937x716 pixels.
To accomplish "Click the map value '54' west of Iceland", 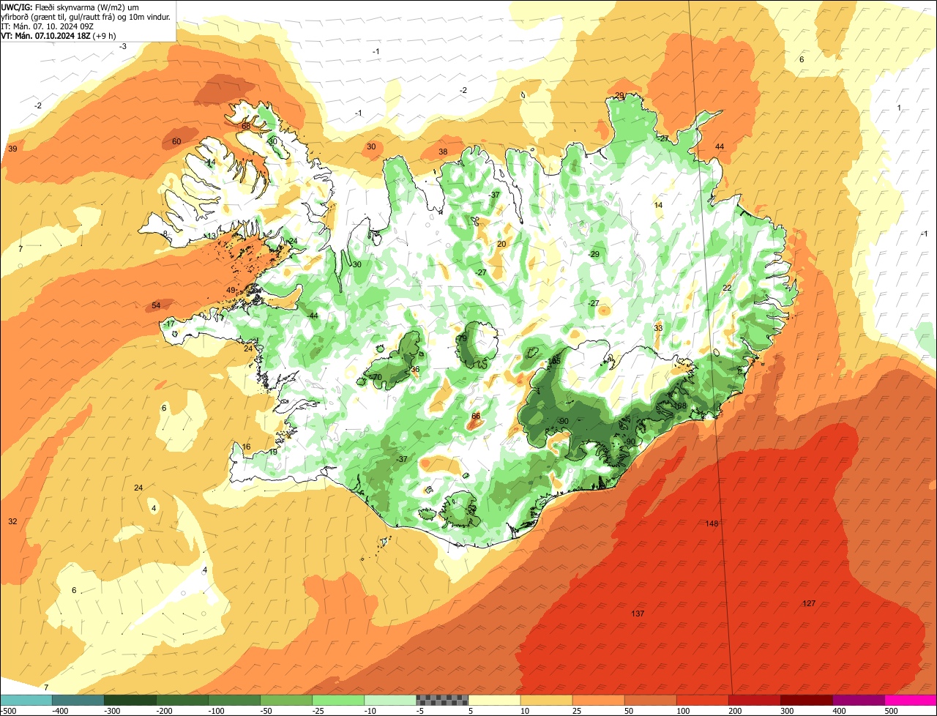I will pyautogui.click(x=156, y=305).
